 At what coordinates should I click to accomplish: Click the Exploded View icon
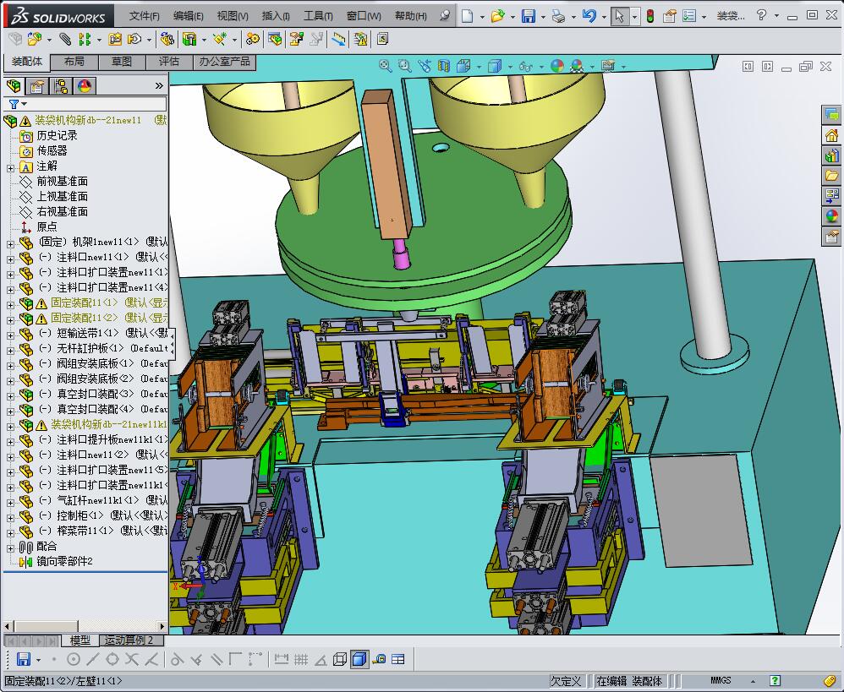[297, 39]
